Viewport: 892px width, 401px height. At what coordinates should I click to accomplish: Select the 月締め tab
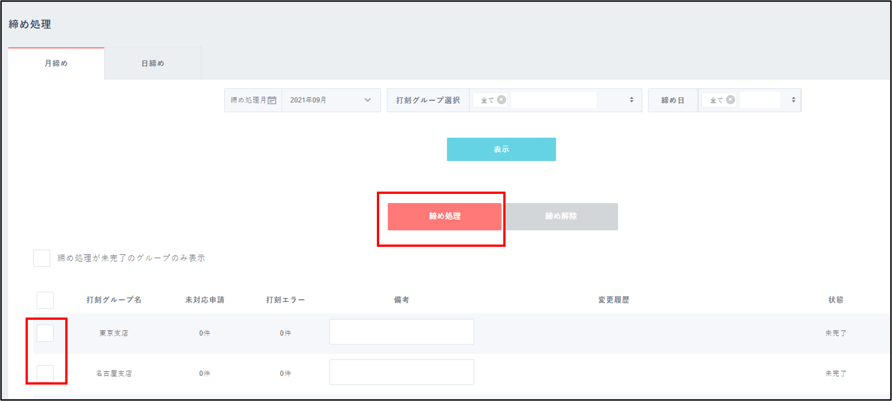click(56, 63)
